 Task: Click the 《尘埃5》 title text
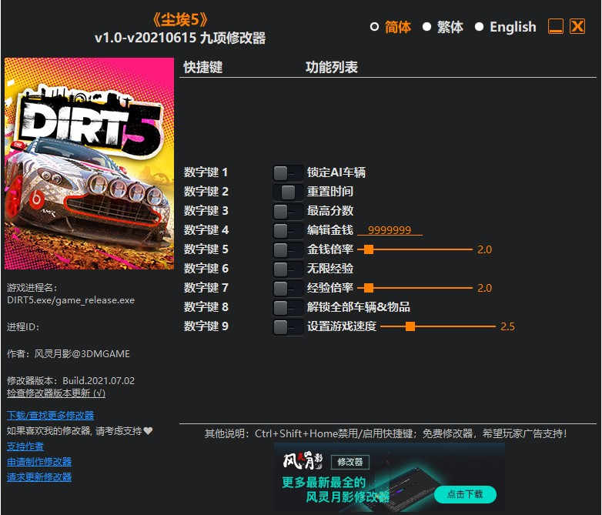pyautogui.click(x=180, y=19)
